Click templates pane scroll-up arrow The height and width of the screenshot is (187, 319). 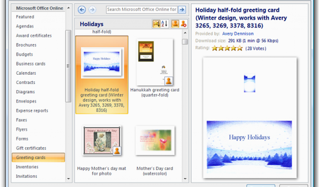(x=185, y=33)
